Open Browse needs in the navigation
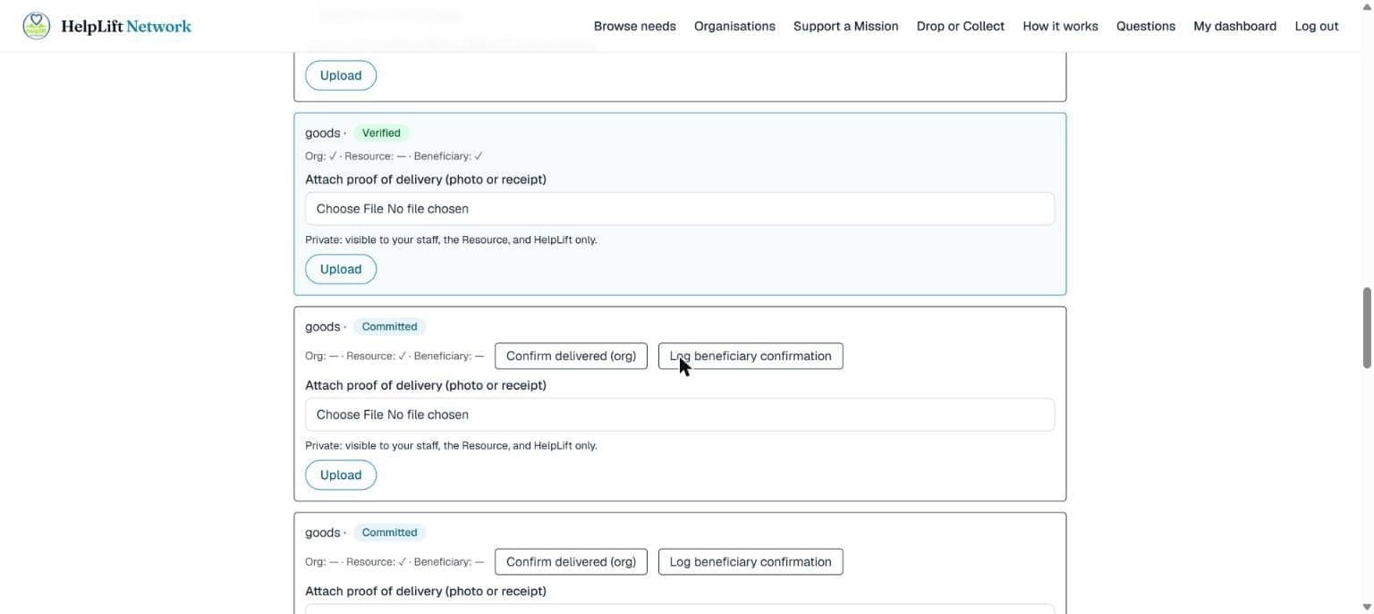The height and width of the screenshot is (614, 1374). tap(634, 26)
